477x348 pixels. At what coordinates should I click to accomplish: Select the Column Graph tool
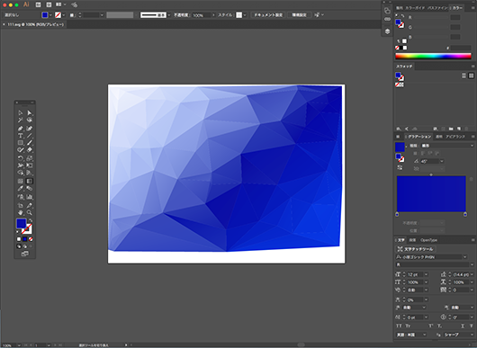pyautogui.click(x=30, y=197)
